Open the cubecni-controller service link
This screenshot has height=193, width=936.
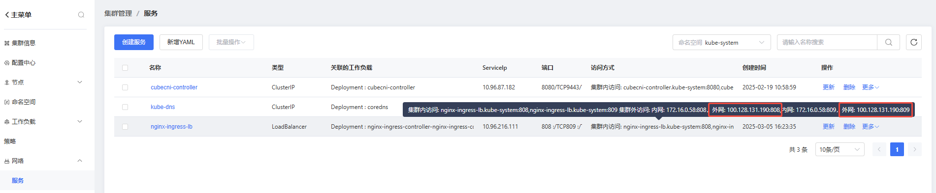coord(174,87)
